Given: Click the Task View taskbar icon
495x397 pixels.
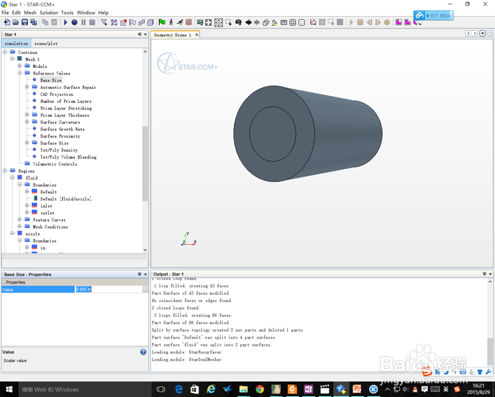Looking at the screenshot, I should point(161,390).
